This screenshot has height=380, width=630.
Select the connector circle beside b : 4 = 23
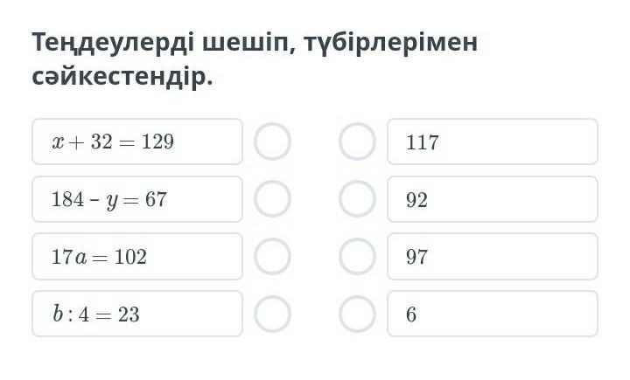[272, 314]
